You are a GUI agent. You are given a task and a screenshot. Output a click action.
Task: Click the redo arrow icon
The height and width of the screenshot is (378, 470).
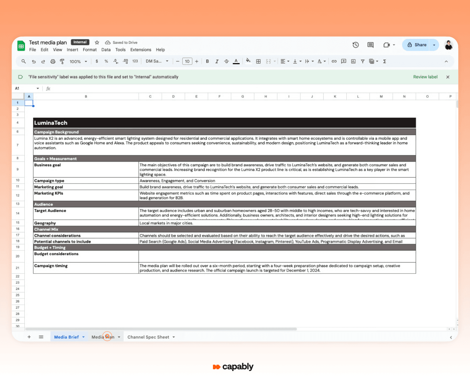click(x=43, y=61)
